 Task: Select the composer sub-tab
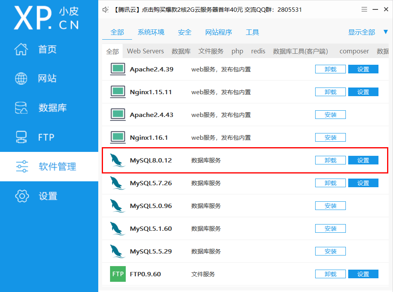[x=354, y=51]
